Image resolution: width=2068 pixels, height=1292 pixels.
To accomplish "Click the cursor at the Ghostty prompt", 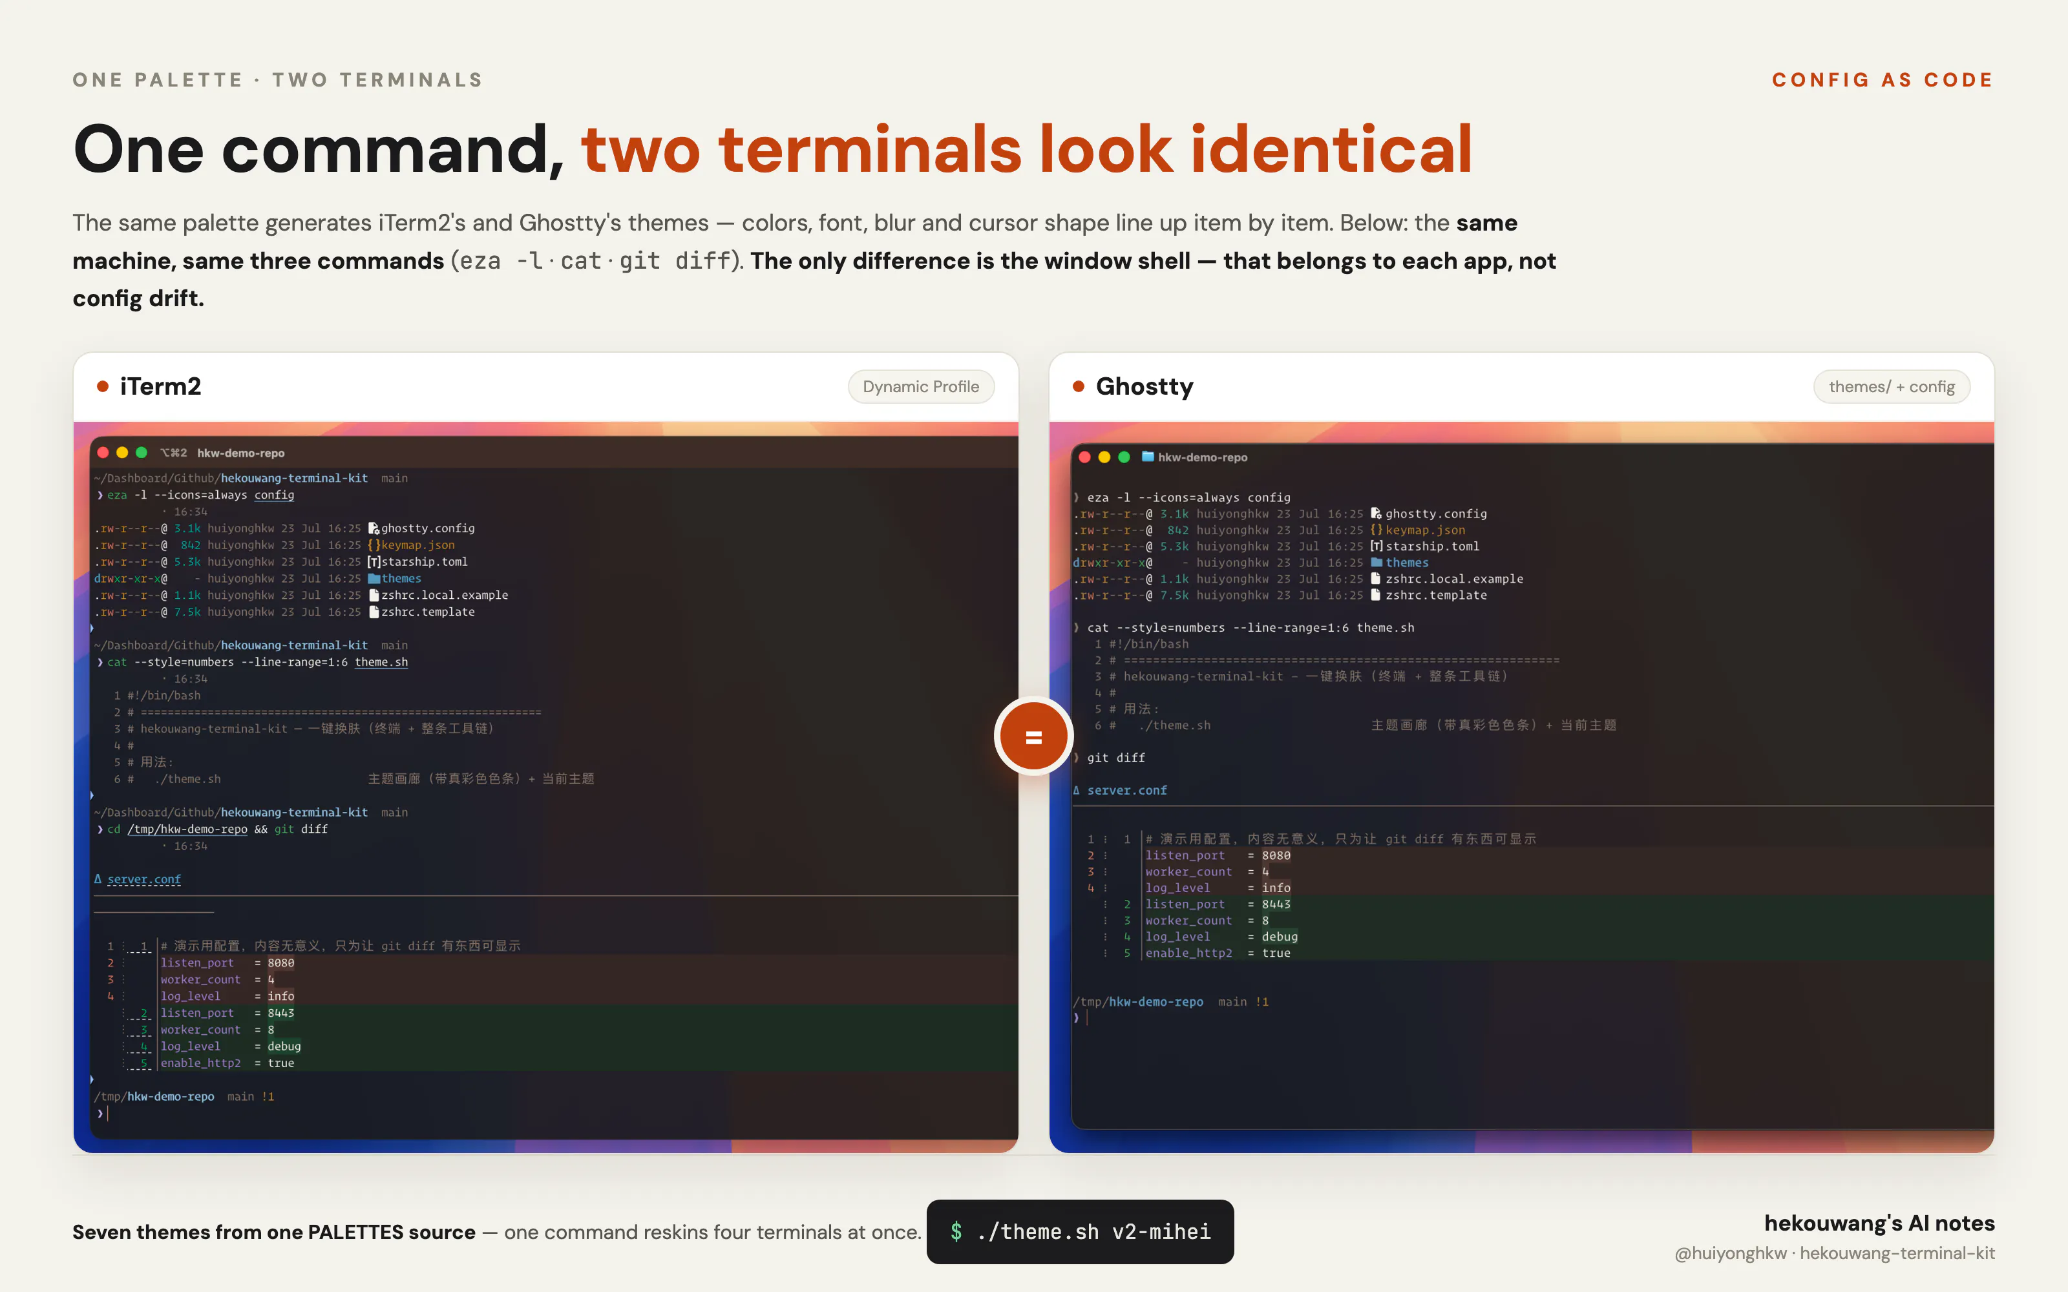I will coord(1087,1017).
